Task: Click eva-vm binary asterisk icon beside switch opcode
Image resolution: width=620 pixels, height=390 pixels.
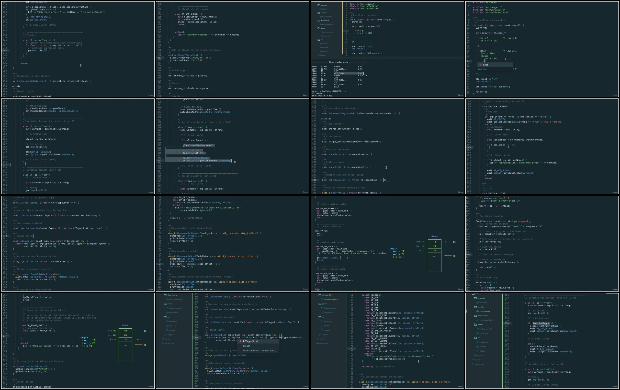Action: (318, 339)
